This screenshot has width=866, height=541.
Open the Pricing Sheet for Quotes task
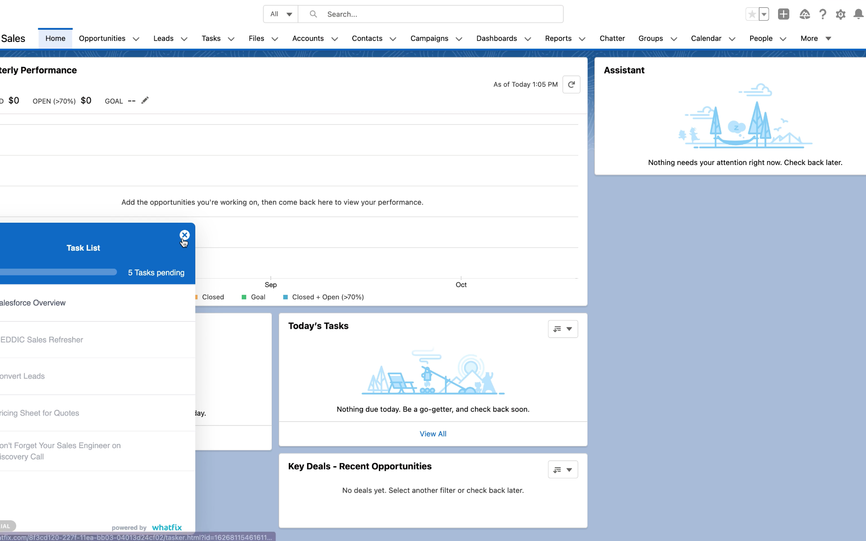tap(97, 413)
